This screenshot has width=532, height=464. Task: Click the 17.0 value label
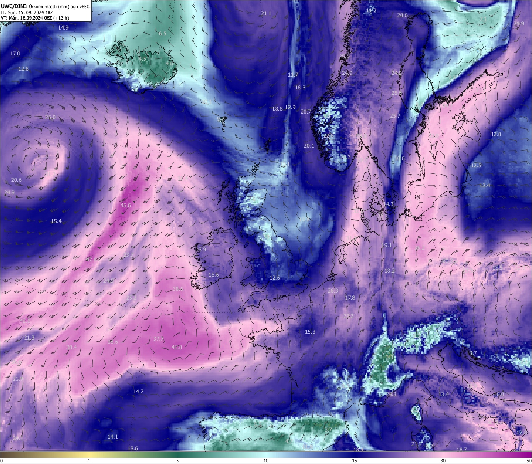(x=15, y=53)
